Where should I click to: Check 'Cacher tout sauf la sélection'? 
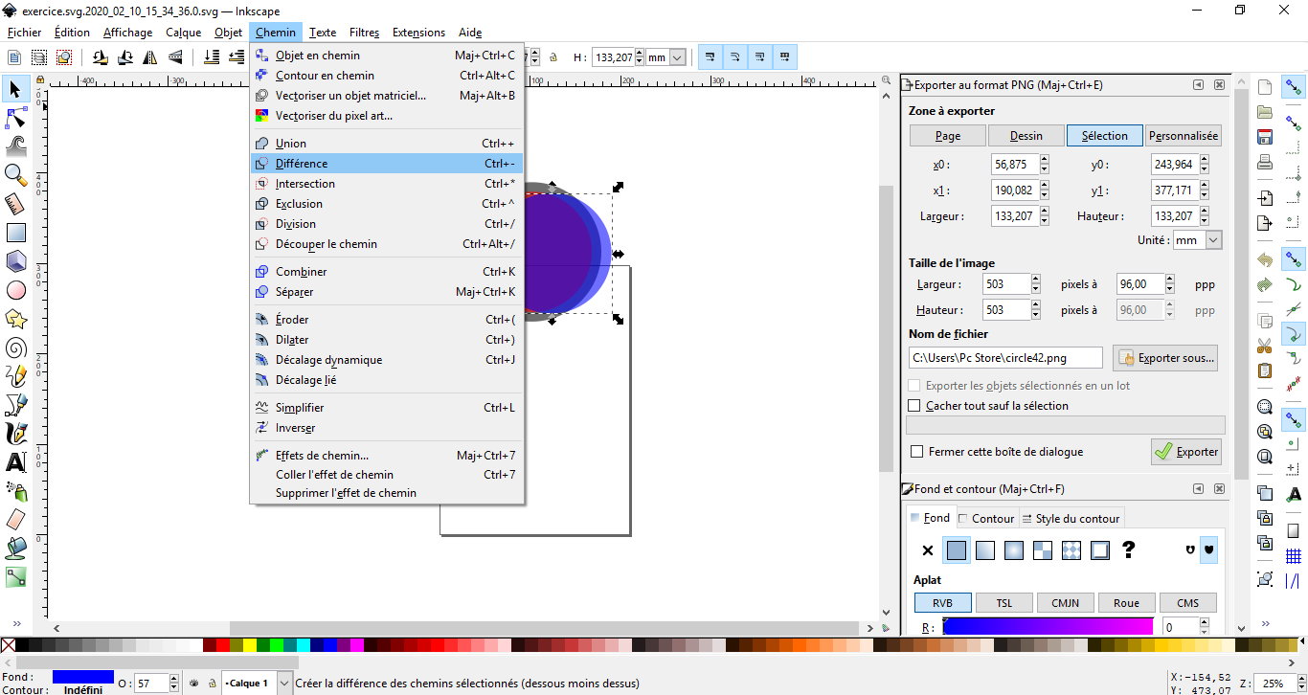[914, 406]
